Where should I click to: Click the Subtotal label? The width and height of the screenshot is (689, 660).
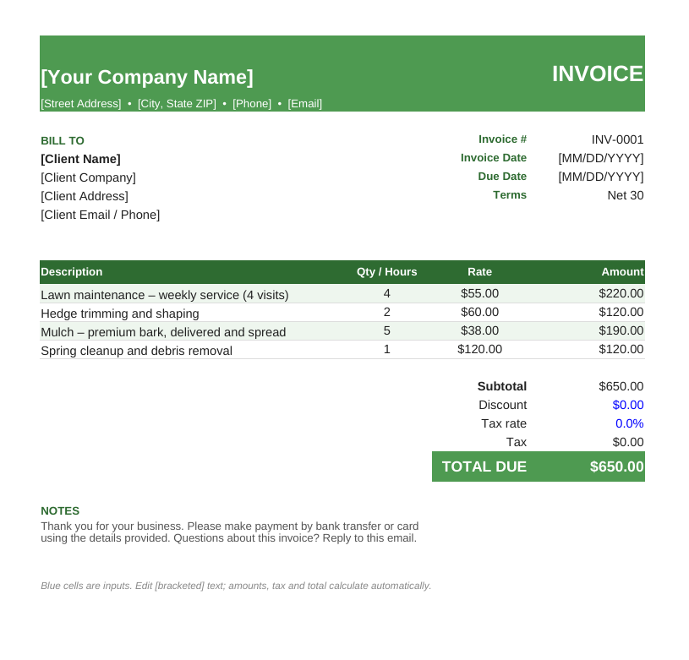pos(502,386)
